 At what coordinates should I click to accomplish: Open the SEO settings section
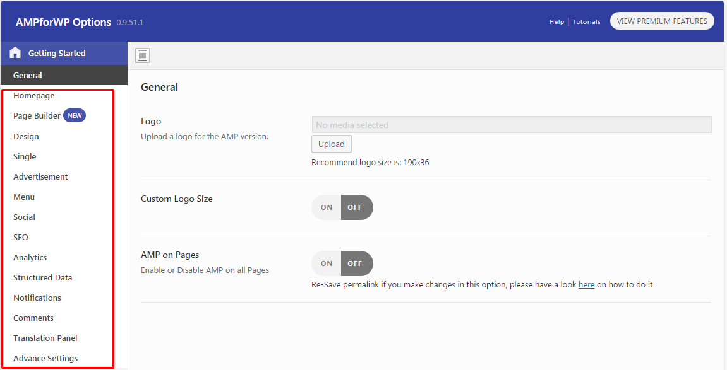coord(21,238)
